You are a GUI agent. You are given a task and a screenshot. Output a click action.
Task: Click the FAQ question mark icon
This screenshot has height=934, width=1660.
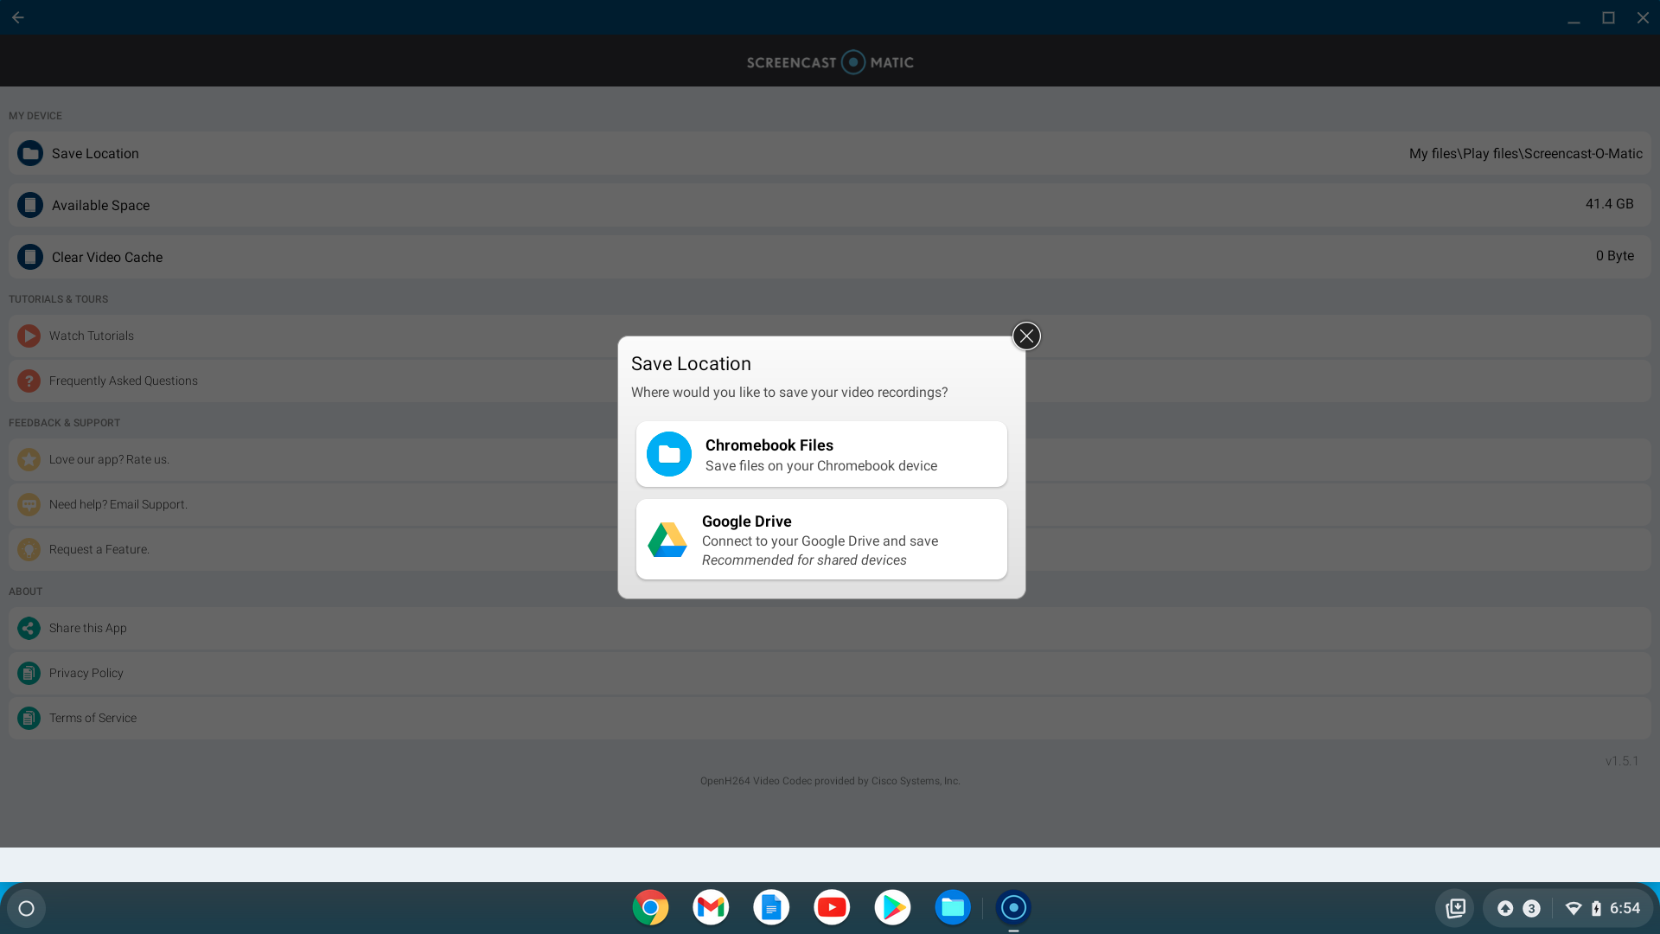pyautogui.click(x=29, y=381)
